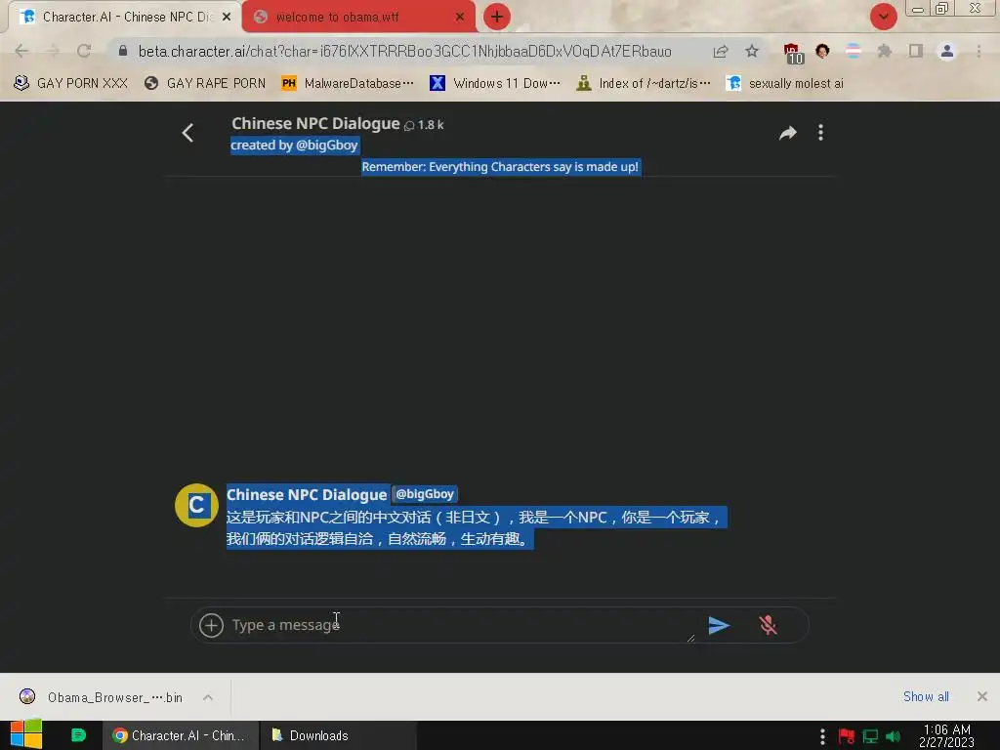Open the green chat app in taskbar
This screenshot has height=750, width=1000.
click(78, 735)
